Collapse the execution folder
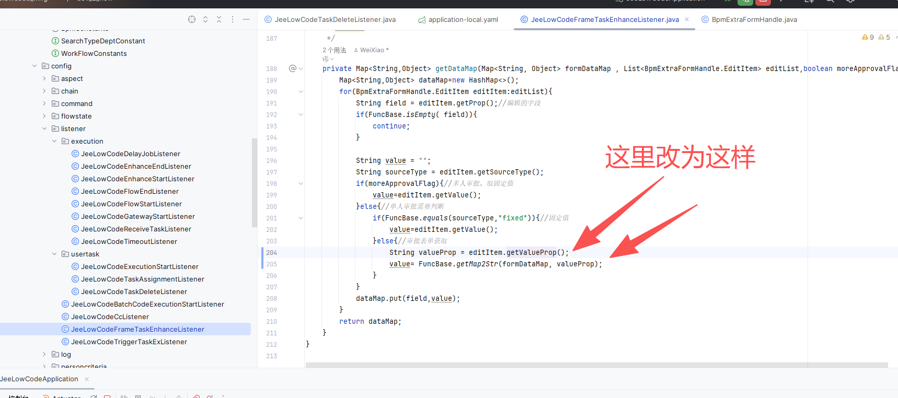 54,141
